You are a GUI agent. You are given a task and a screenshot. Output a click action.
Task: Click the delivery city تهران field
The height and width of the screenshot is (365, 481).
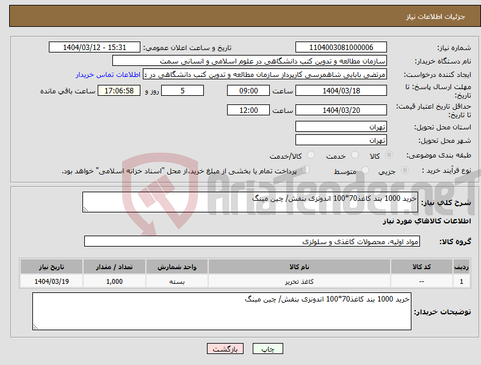click(341, 140)
